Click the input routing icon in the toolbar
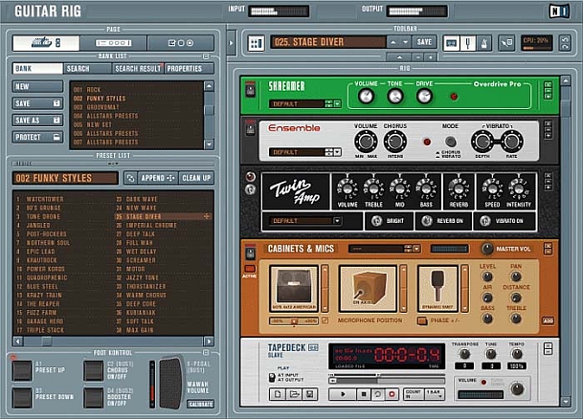 pos(506,43)
